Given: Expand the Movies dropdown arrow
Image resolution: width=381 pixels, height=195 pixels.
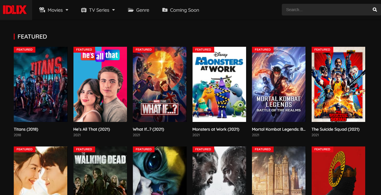Looking at the screenshot, I should (67, 10).
